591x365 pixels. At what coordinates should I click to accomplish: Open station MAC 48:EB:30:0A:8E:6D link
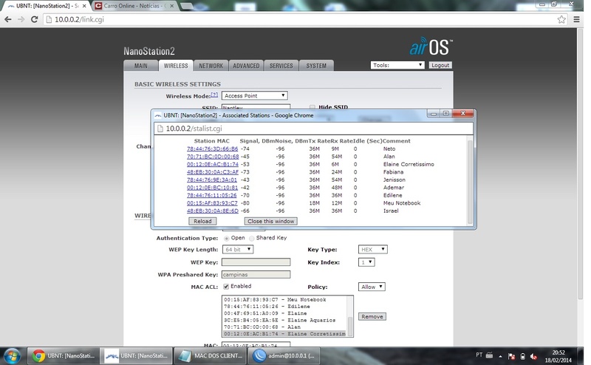(x=213, y=211)
